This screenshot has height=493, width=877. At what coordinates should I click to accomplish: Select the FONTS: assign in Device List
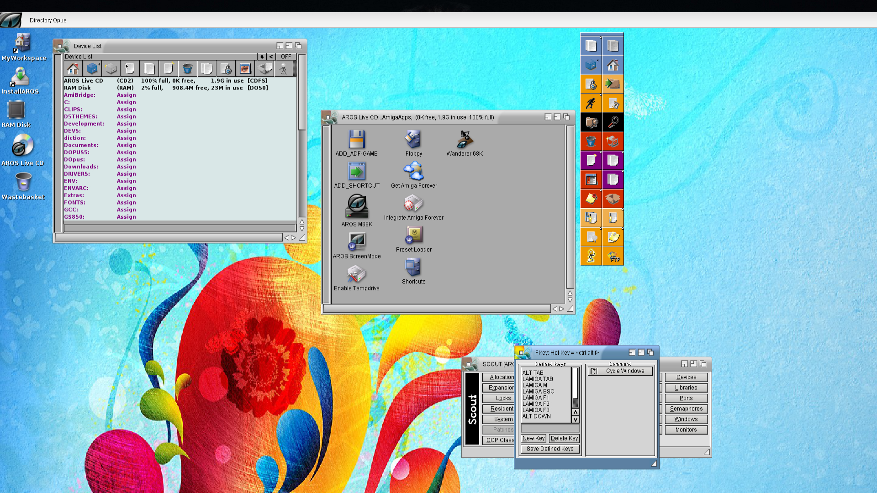180,202
